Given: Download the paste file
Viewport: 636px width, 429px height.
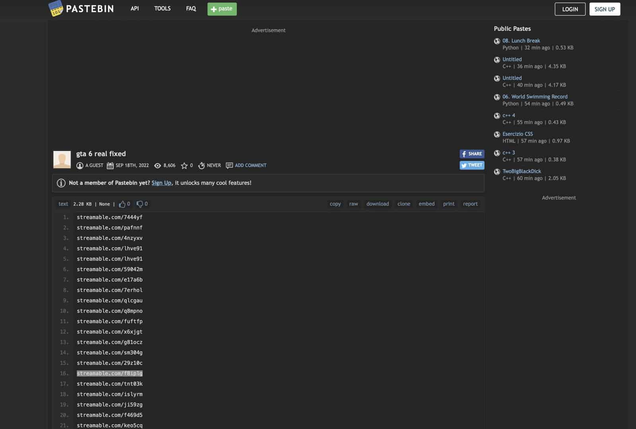Looking at the screenshot, I should click(378, 204).
